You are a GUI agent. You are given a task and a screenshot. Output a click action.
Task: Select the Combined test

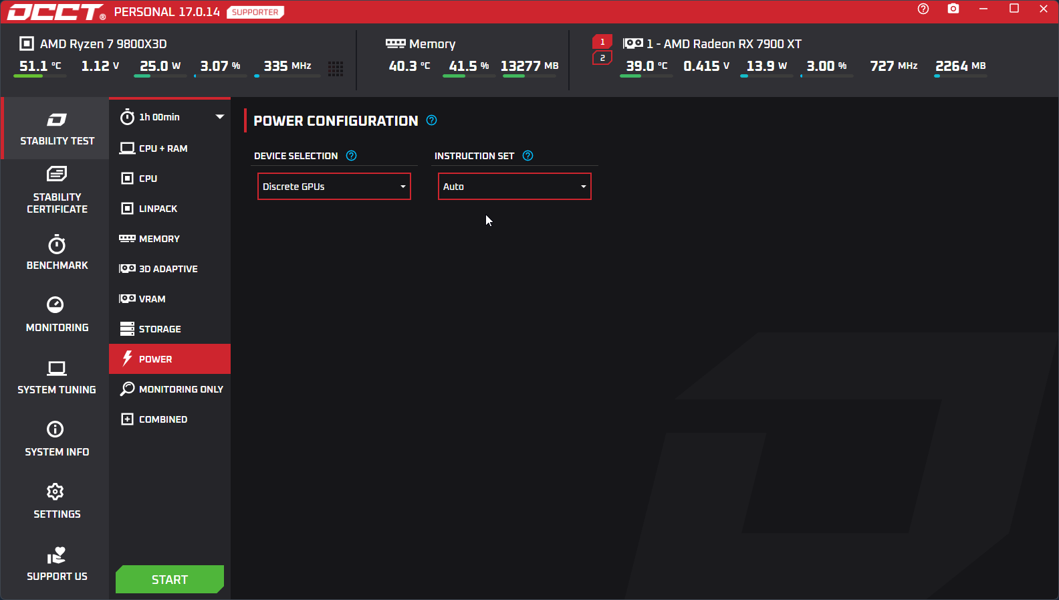(x=170, y=419)
